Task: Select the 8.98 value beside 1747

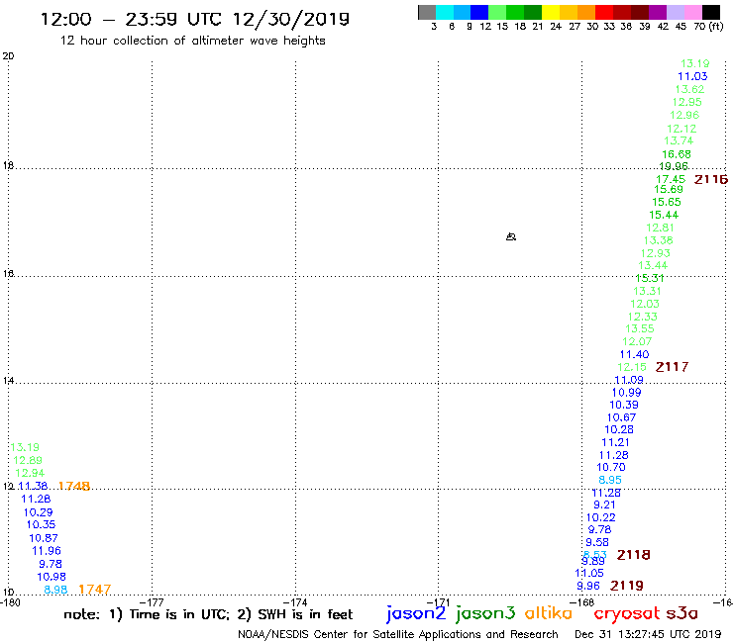Action: [x=55, y=590]
